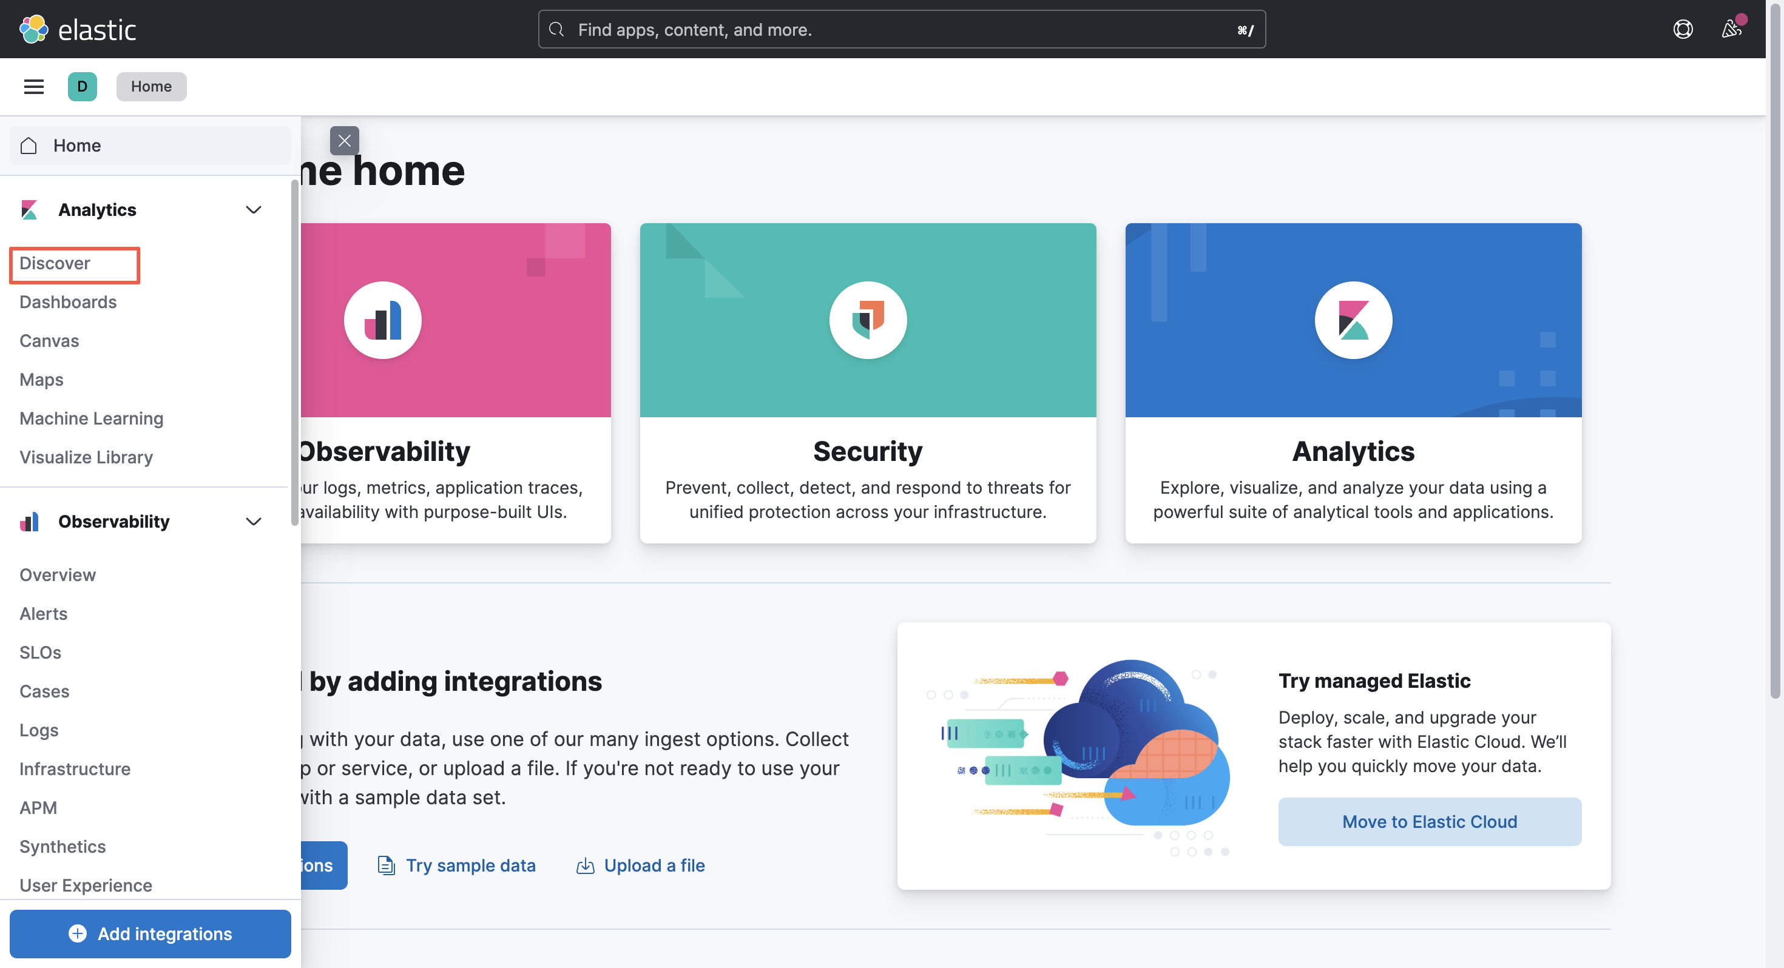The width and height of the screenshot is (1784, 968).
Task: Click the Home item in the side navigation
Action: (x=150, y=146)
